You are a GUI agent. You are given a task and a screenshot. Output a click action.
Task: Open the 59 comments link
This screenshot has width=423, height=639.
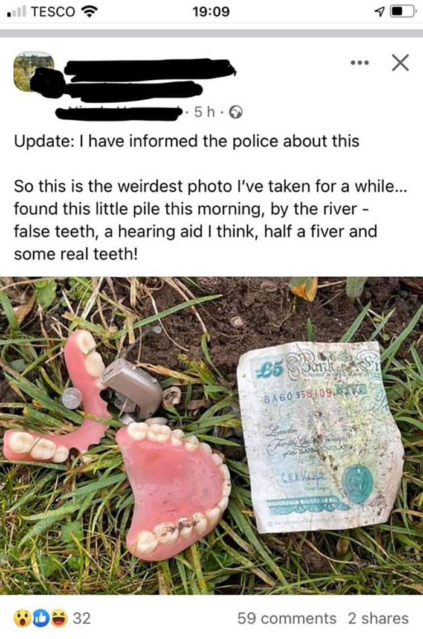pos(287,618)
